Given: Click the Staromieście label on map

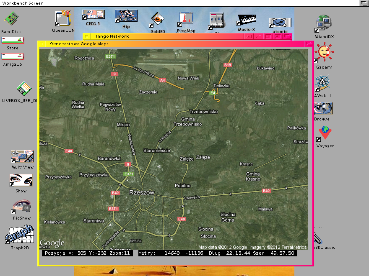Looking at the screenshot, I should pyautogui.click(x=156, y=151).
